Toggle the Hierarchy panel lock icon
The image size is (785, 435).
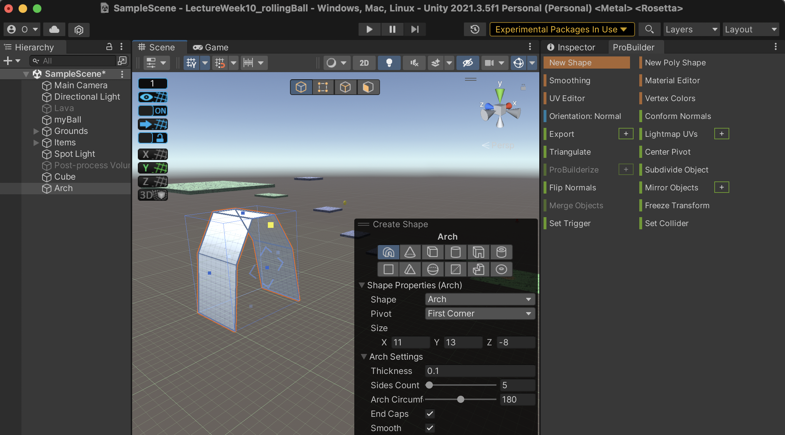(x=109, y=47)
